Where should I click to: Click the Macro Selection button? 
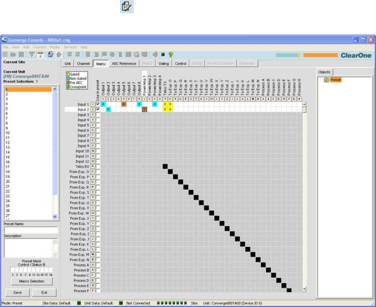coord(32,281)
